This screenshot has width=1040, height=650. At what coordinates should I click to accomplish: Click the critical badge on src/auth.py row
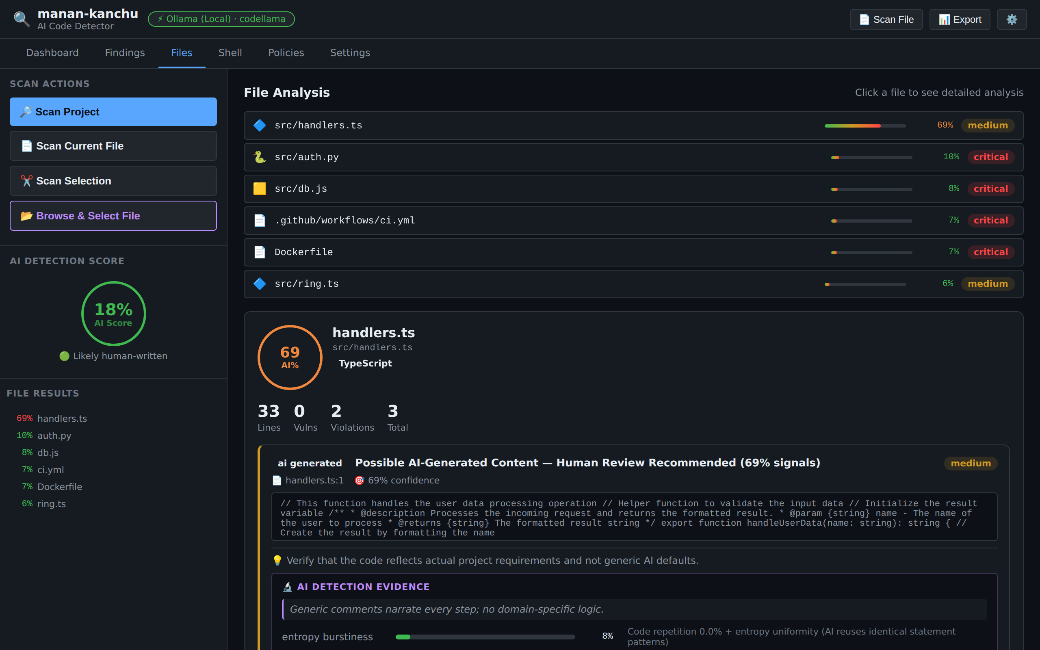990,157
